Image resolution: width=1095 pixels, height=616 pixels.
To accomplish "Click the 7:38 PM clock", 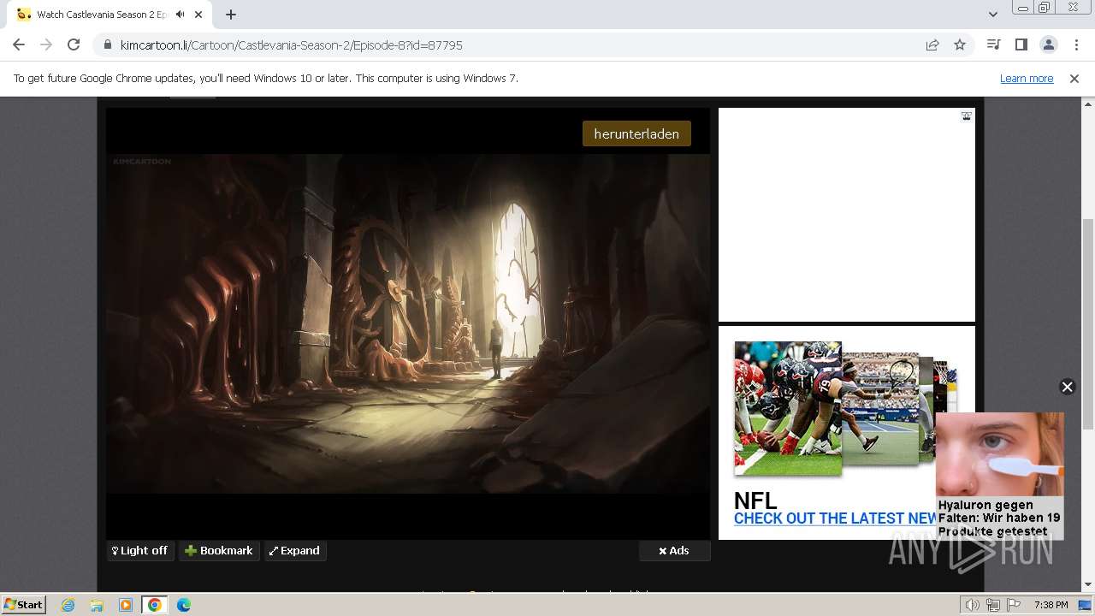I will (x=1051, y=605).
